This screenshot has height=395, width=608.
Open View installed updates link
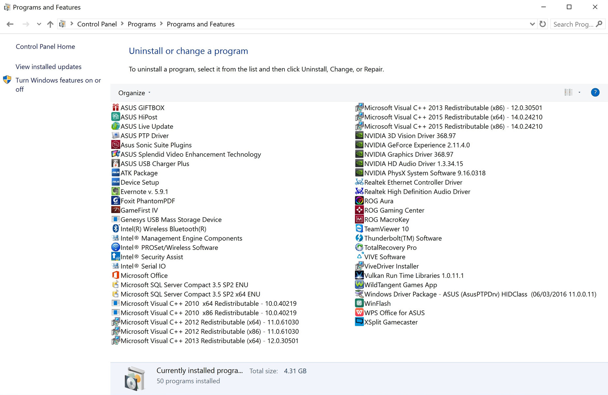point(48,66)
